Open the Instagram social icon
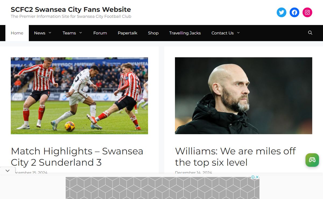The height and width of the screenshot is (199, 323). coord(307,12)
